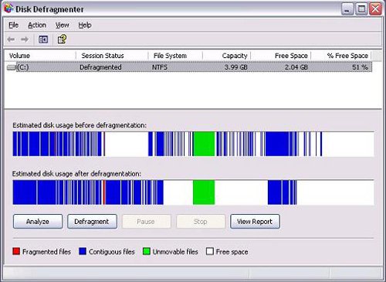
Task: Open the View Report button
Action: click(x=255, y=222)
